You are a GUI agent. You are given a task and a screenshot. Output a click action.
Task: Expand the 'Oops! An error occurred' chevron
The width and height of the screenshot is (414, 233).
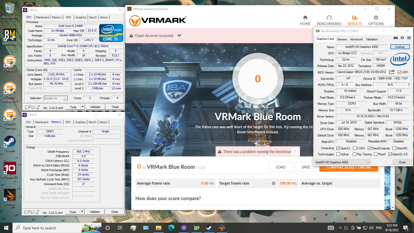179,35
